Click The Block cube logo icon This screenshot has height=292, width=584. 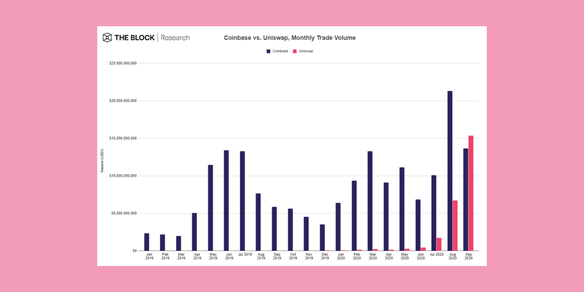(107, 37)
